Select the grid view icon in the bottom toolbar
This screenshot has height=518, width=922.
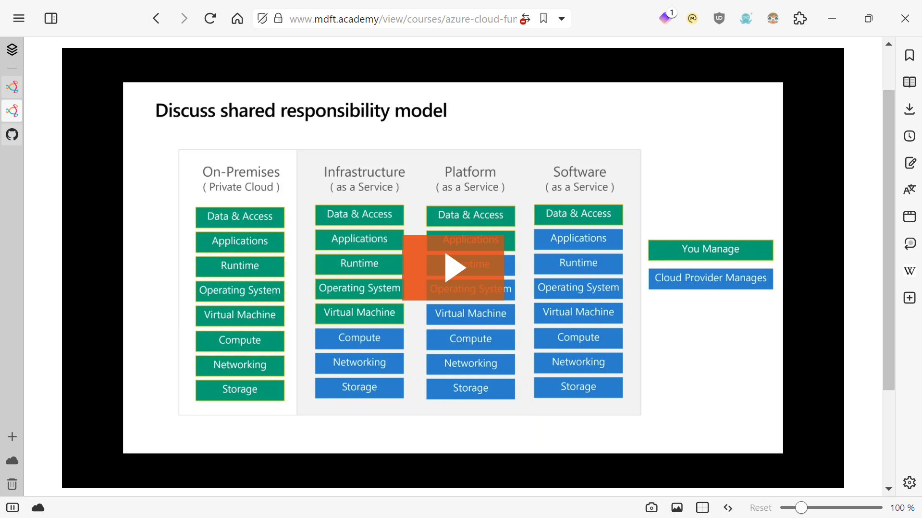pyautogui.click(x=702, y=507)
